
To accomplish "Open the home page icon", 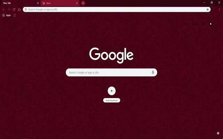I will [x=19, y=9].
